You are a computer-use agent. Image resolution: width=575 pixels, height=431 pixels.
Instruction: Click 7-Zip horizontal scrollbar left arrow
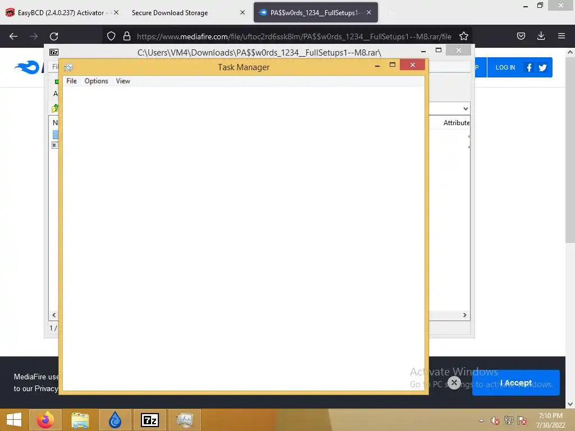pos(54,315)
